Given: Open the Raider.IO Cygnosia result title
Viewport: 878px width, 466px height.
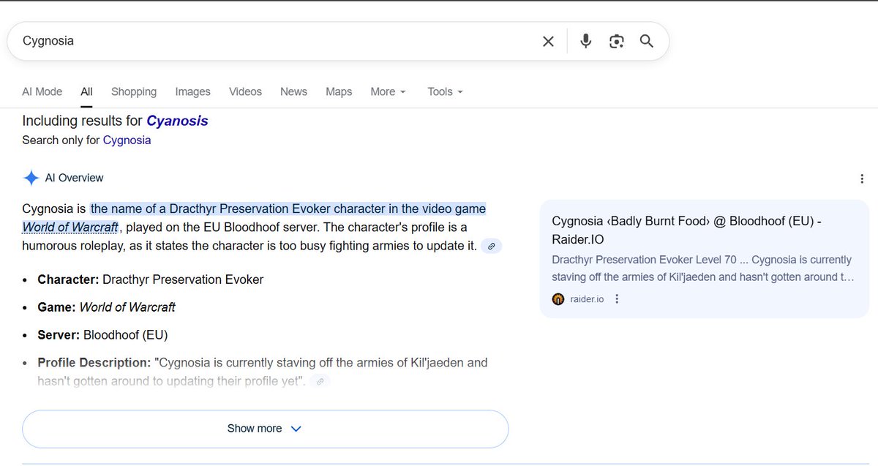Looking at the screenshot, I should (686, 230).
